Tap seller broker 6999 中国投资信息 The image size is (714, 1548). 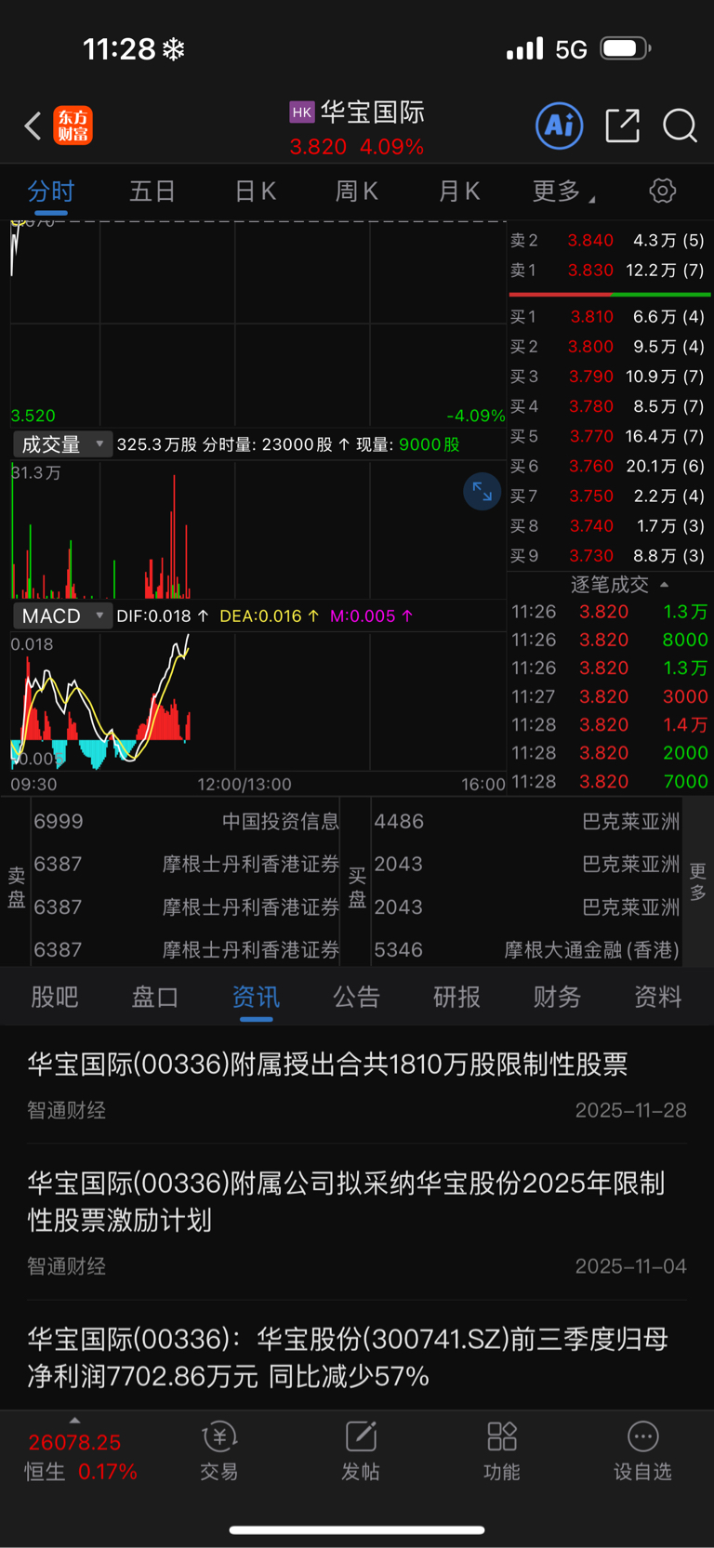[x=186, y=821]
